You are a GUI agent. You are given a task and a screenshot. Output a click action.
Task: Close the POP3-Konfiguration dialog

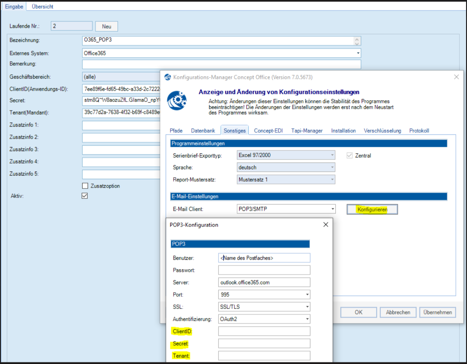[325, 225]
